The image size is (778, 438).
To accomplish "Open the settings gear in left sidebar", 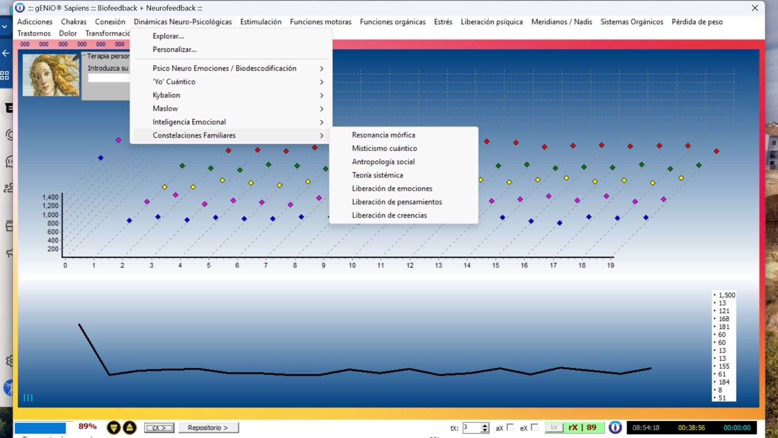I will pyautogui.click(x=9, y=361).
